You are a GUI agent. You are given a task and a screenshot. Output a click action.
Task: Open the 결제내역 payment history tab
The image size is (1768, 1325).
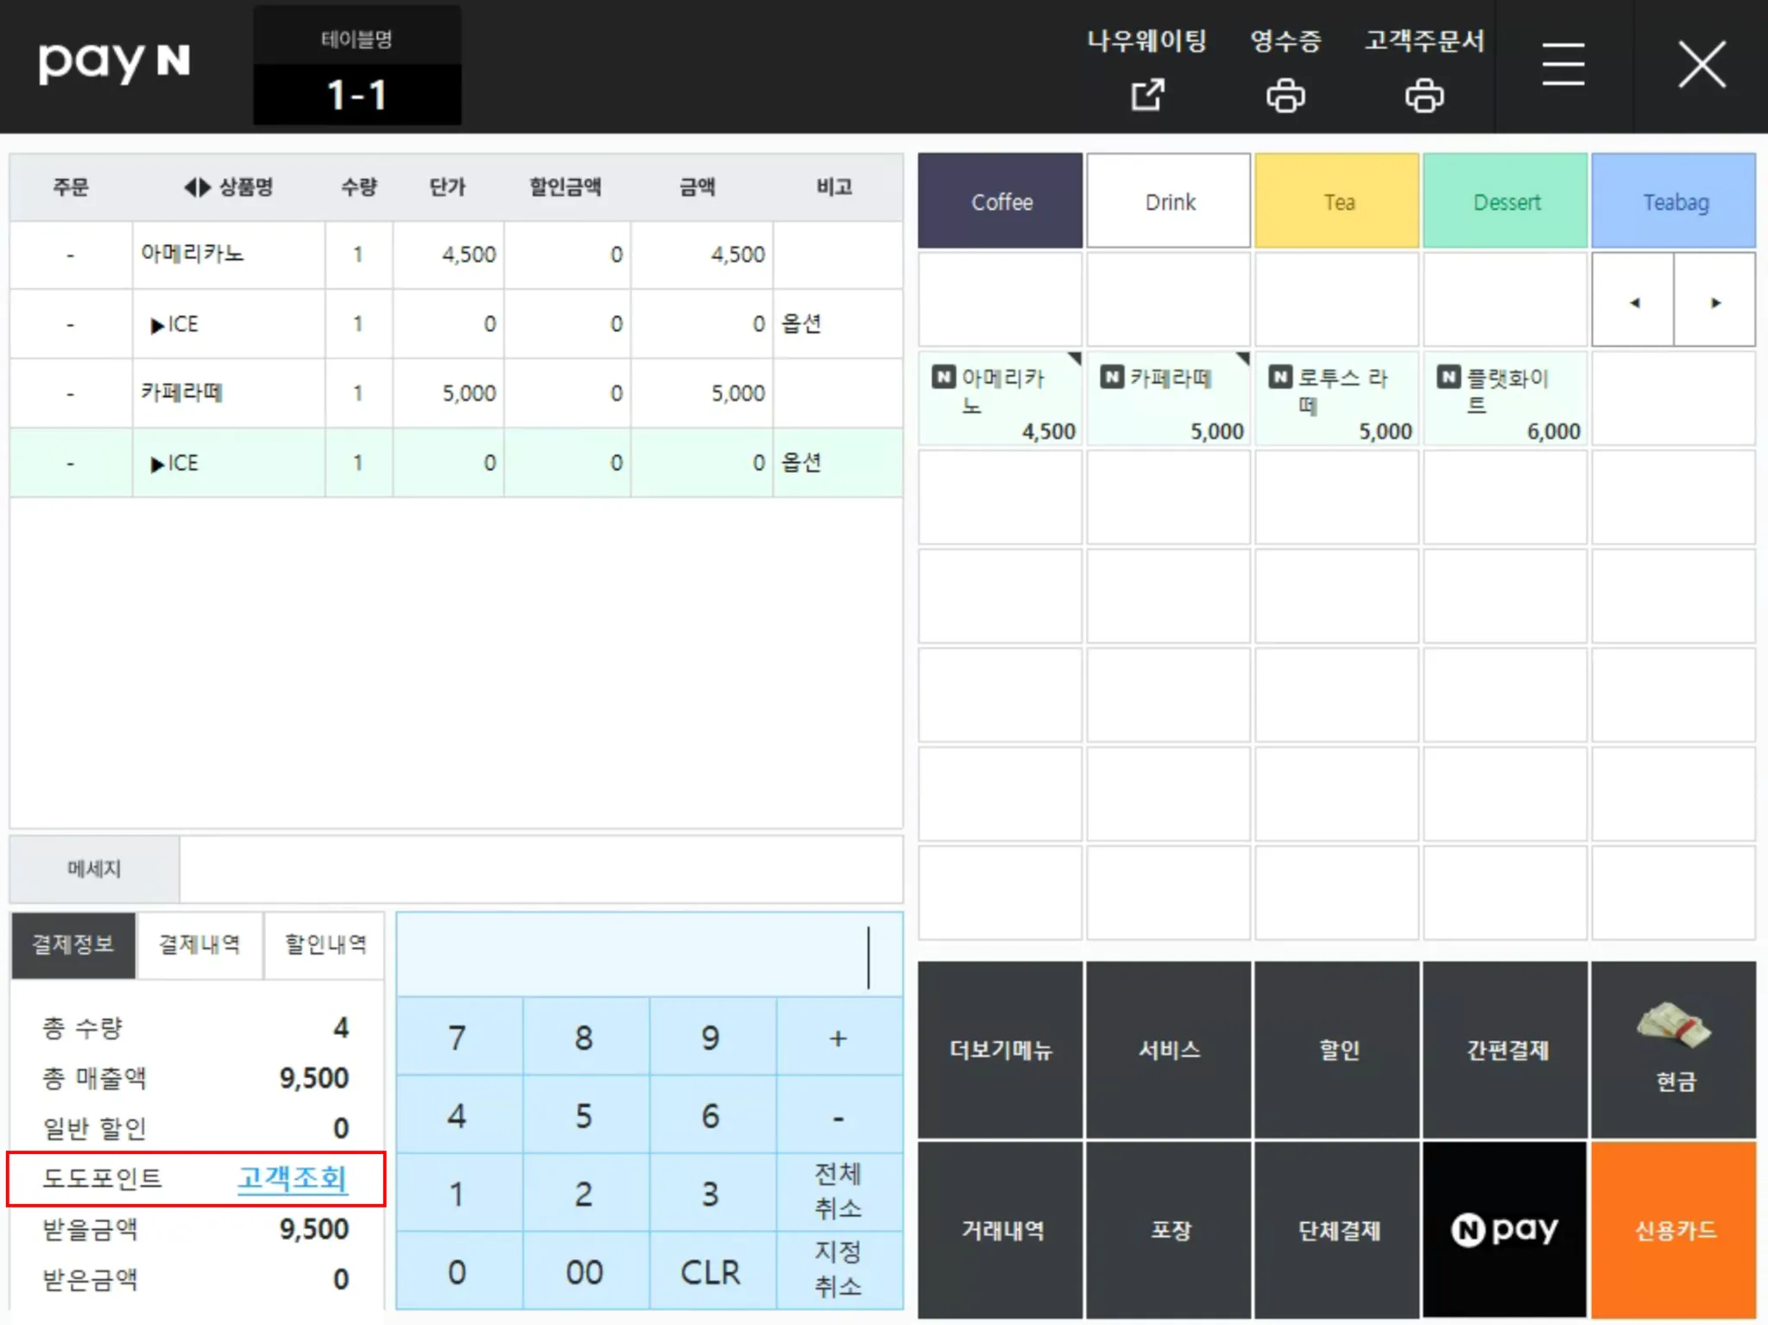pyautogui.click(x=199, y=944)
